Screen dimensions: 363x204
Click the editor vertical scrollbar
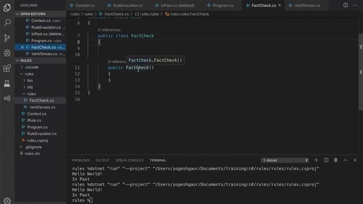tap(361, 72)
